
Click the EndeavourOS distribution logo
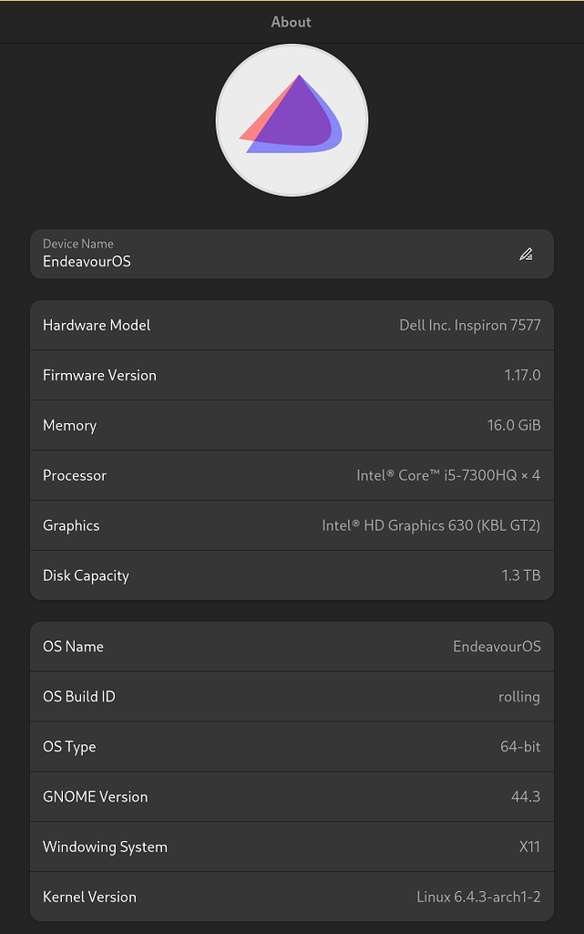pos(292,119)
